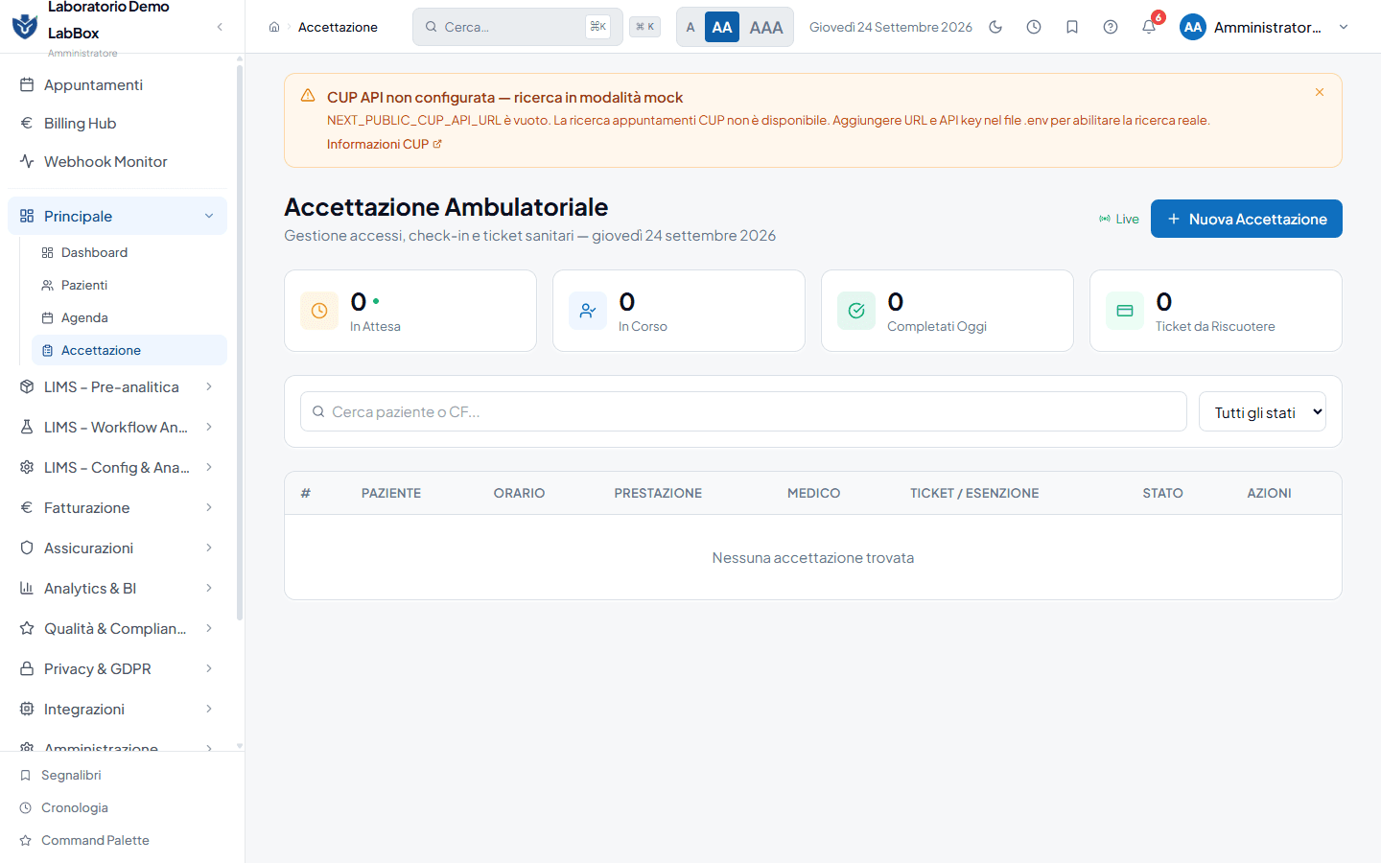Click the MEDICO column header
This screenshot has width=1381, height=863.
tap(813, 493)
